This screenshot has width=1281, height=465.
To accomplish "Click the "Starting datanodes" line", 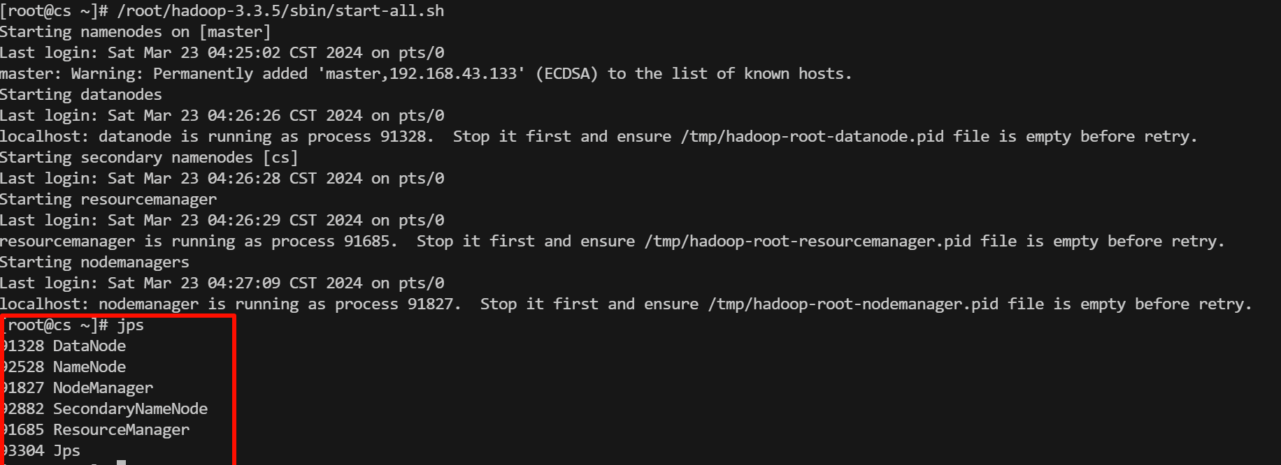I will (x=81, y=95).
